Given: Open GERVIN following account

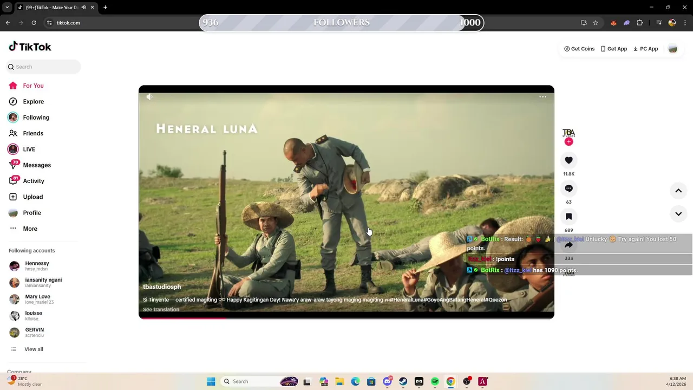Looking at the screenshot, I should (34, 332).
